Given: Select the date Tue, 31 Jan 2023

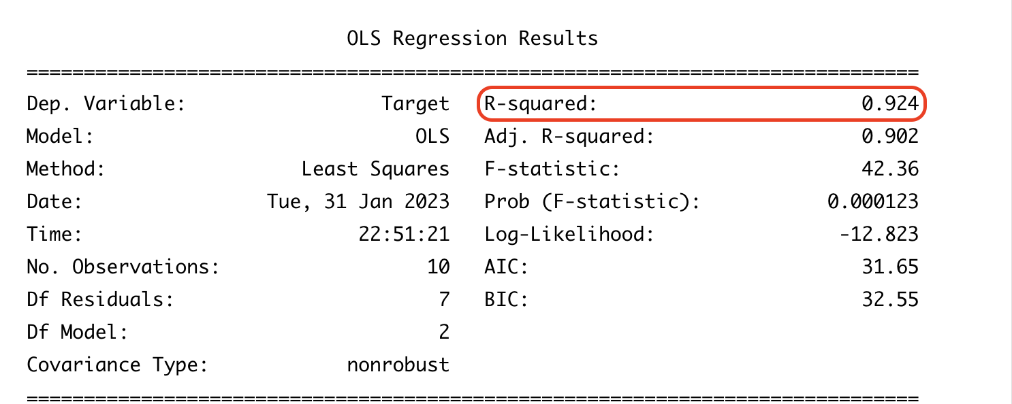Looking at the screenshot, I should pyautogui.click(x=359, y=203).
